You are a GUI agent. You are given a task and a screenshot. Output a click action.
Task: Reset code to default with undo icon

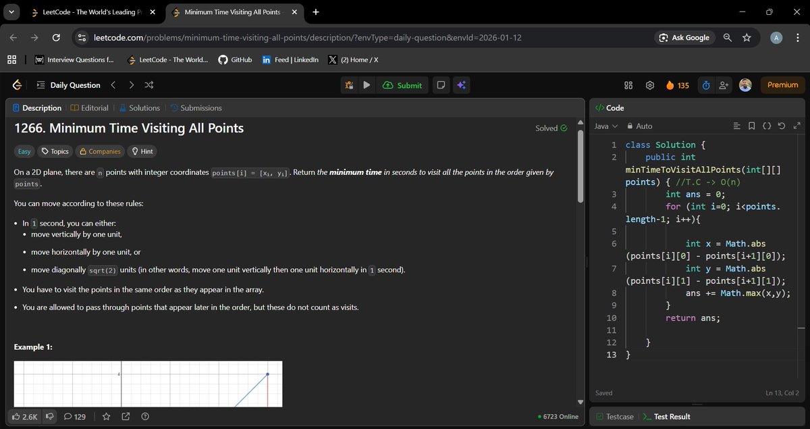point(782,126)
